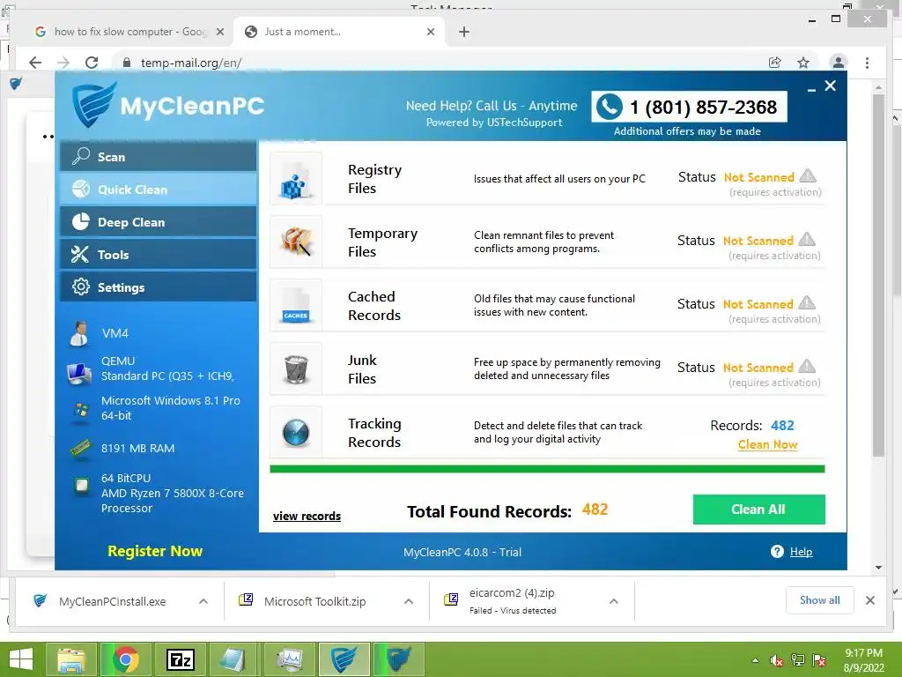
Task: Open the Chrome profile avatar
Action: tap(839, 63)
